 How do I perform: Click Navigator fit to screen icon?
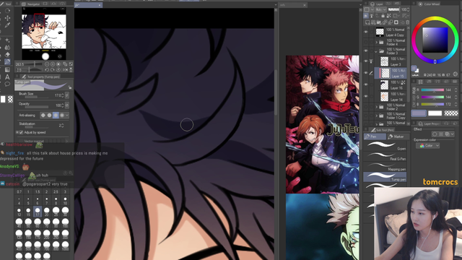coord(71,64)
